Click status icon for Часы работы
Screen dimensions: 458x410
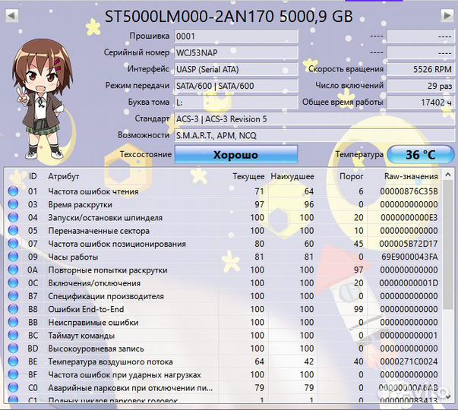13,257
